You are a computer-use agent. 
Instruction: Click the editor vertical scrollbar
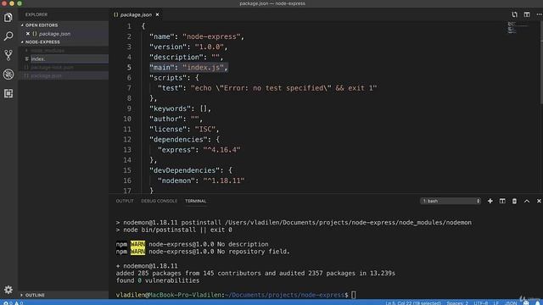click(x=541, y=62)
